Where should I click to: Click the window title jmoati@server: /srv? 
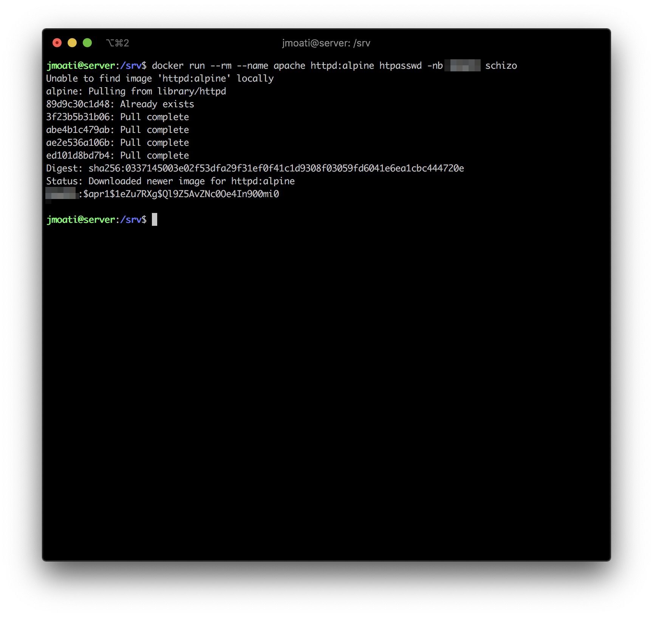click(326, 43)
